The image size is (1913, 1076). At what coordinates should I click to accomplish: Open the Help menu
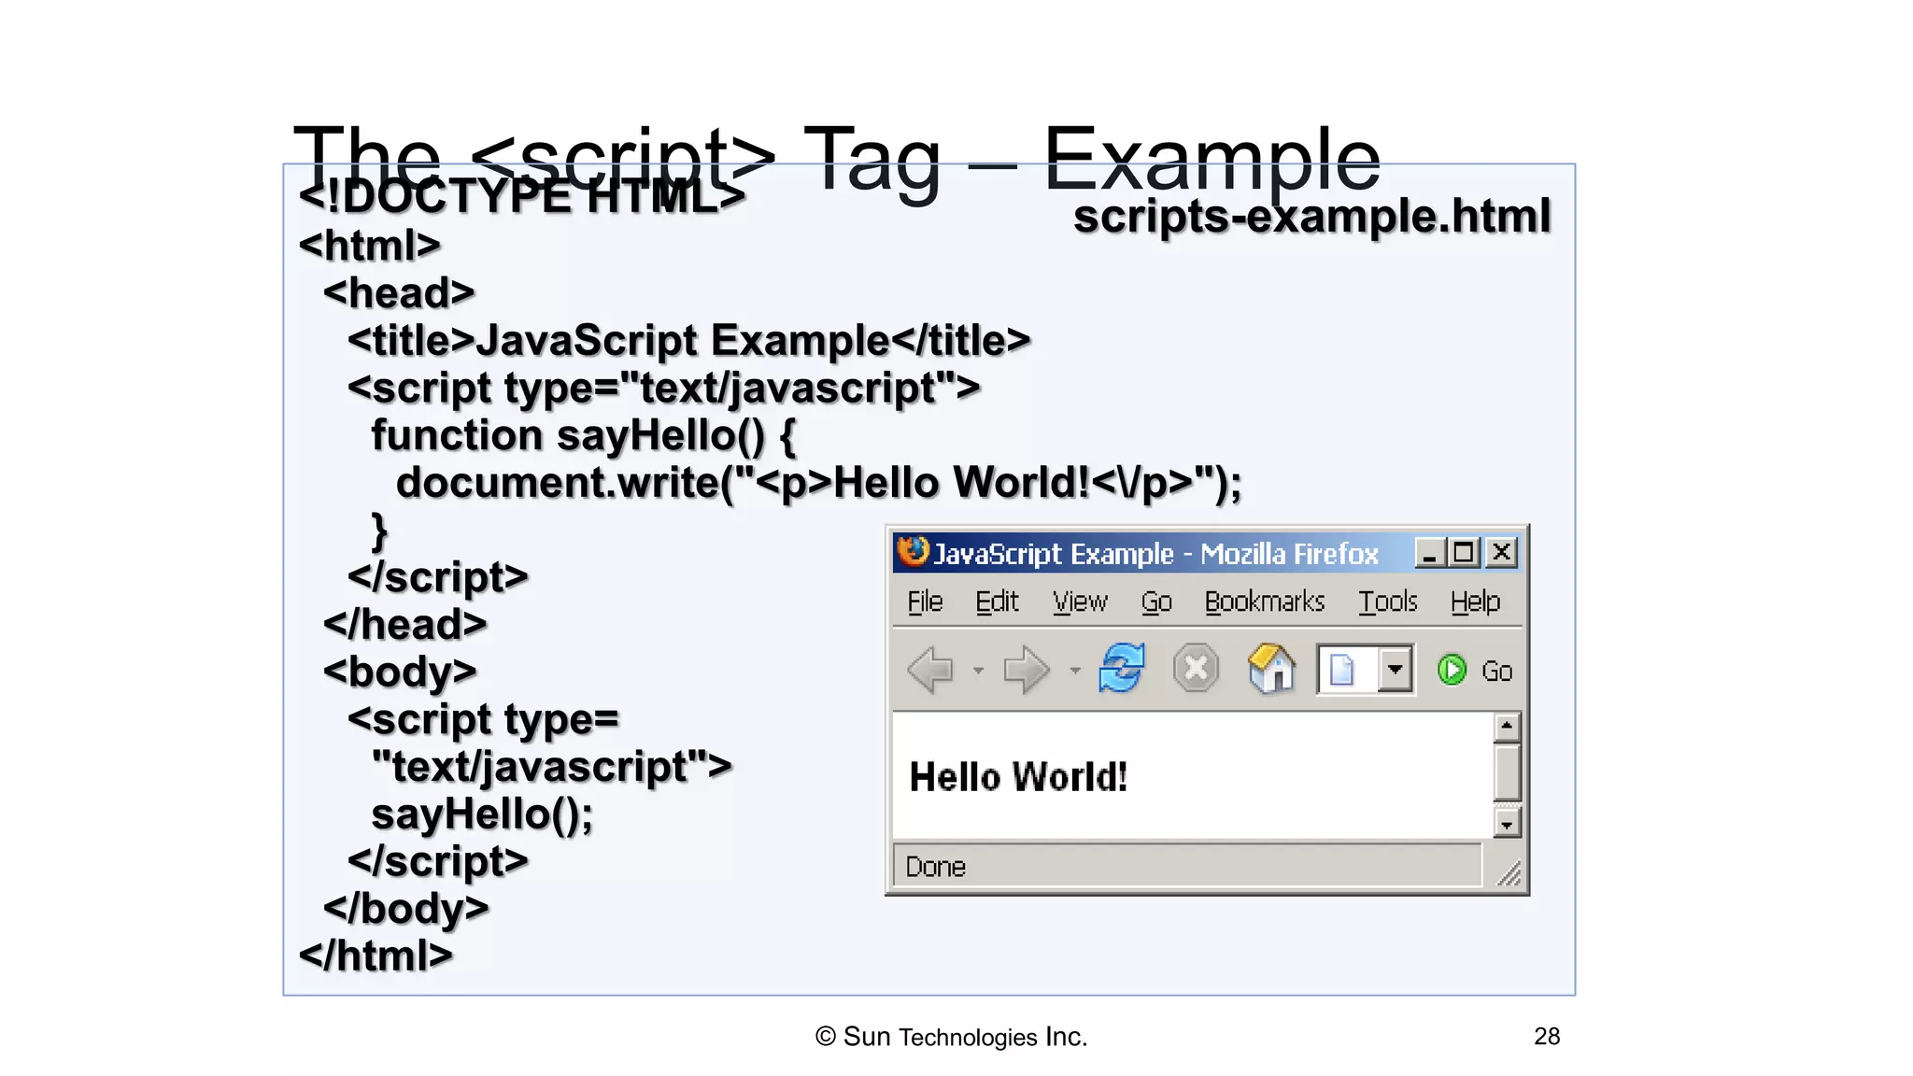pos(1476,602)
